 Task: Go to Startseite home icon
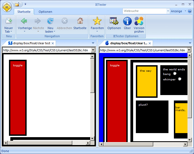click(80, 21)
